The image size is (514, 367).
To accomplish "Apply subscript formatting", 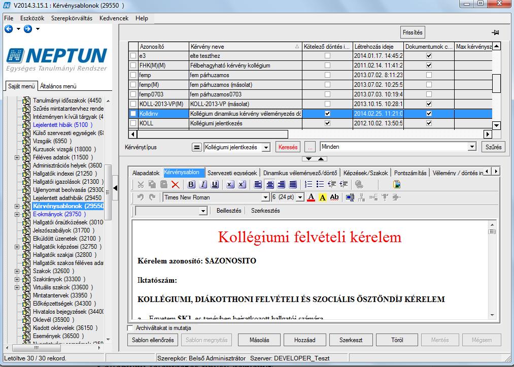I will (x=230, y=185).
